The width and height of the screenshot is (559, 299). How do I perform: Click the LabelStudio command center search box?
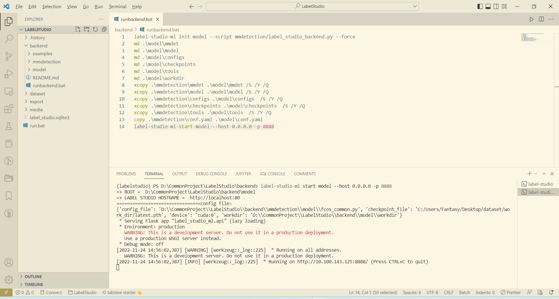click(x=312, y=6)
